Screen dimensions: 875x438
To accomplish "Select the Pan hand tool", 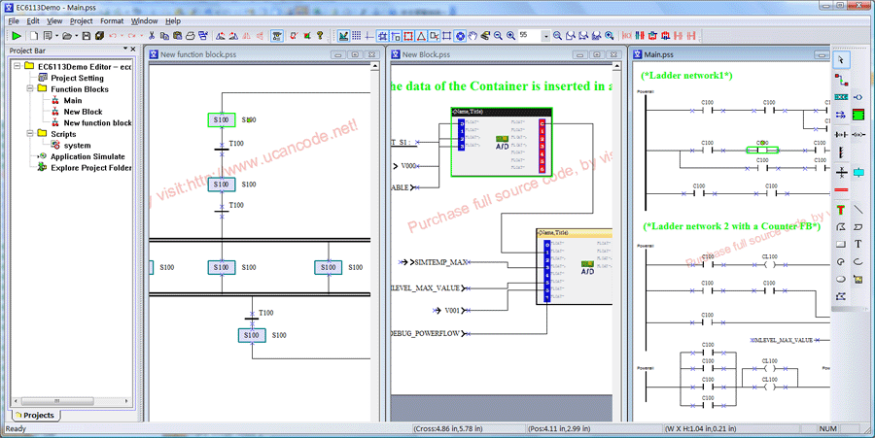I will point(472,36).
